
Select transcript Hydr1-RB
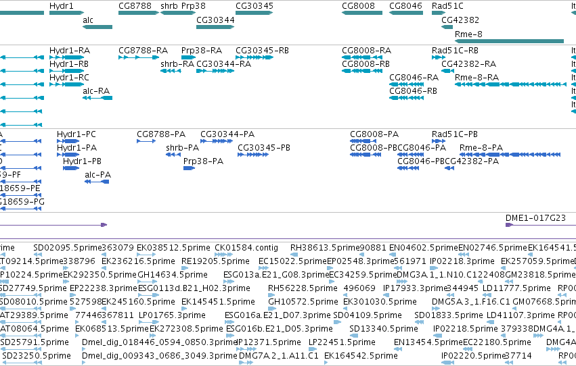click(68, 63)
